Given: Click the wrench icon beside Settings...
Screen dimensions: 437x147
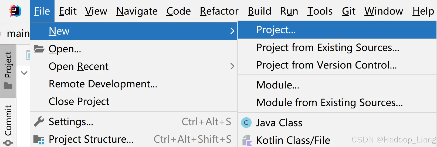Looking at the screenshot, I should 39,122.
